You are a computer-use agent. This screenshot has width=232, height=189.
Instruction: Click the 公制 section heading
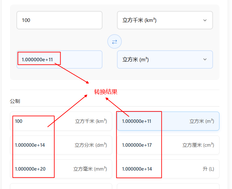15,101
